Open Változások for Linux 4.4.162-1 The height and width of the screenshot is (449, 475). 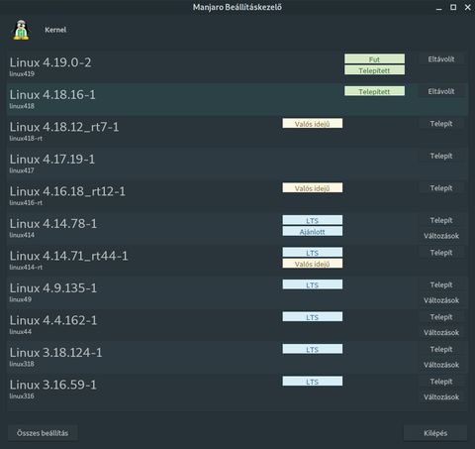click(441, 332)
